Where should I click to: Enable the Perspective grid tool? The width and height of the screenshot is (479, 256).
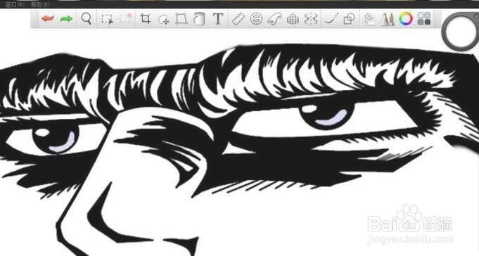[x=293, y=19]
